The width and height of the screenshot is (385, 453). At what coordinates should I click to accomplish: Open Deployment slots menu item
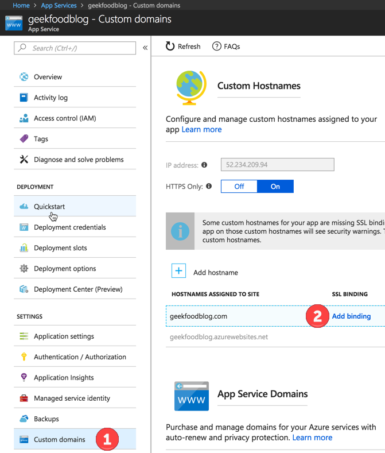tap(75, 247)
